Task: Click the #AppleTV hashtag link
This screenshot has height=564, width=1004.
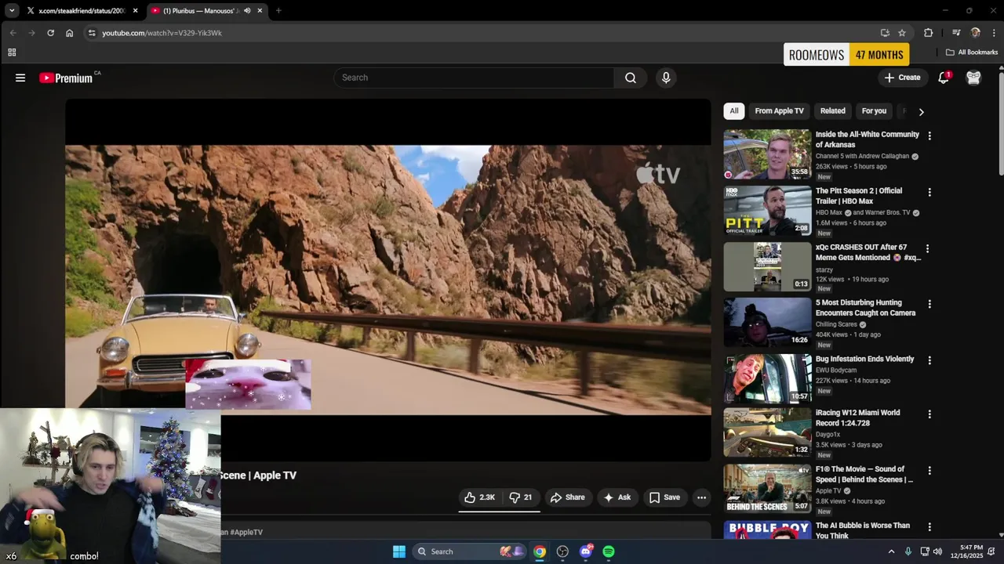Action: pyautogui.click(x=246, y=533)
